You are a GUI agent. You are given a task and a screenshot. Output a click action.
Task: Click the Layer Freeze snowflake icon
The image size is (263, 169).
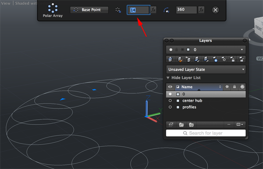[215, 59]
